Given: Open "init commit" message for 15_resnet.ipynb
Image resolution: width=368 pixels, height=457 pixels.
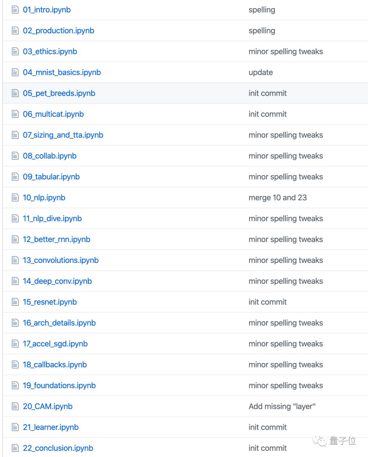Looking at the screenshot, I should (267, 302).
